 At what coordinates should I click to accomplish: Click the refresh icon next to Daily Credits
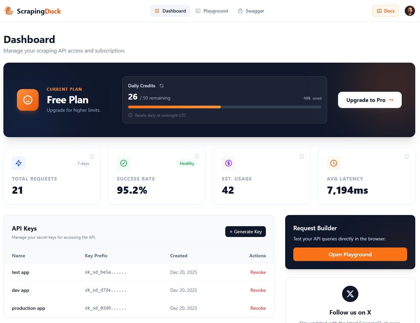click(162, 86)
